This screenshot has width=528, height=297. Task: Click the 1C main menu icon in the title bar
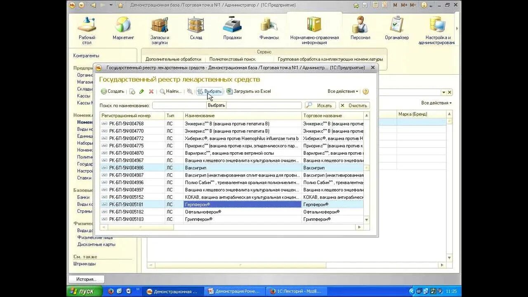(72, 5)
